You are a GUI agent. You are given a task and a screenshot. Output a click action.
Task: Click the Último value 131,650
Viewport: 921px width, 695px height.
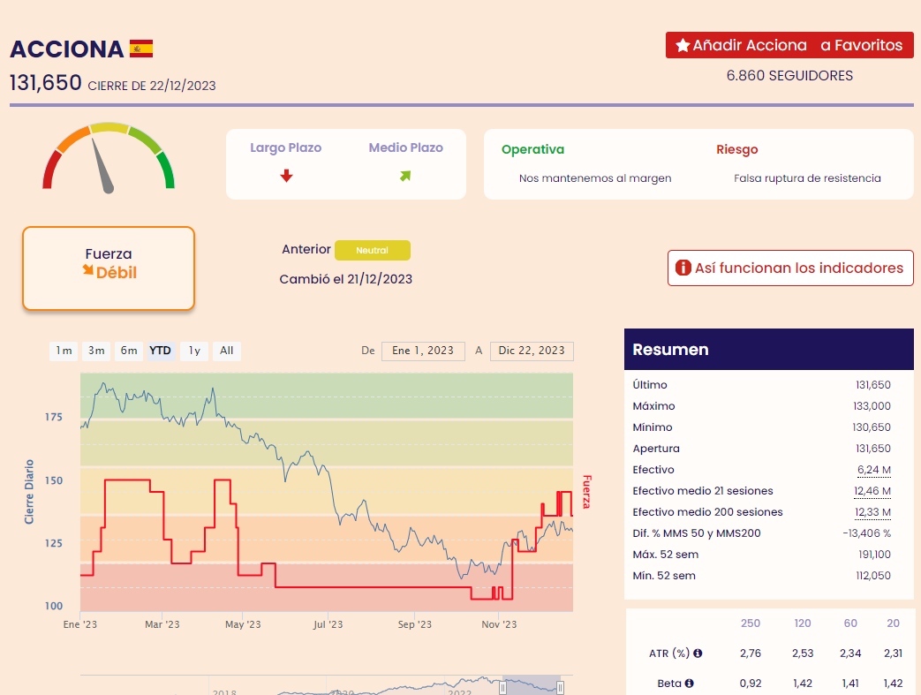pyautogui.click(x=872, y=385)
